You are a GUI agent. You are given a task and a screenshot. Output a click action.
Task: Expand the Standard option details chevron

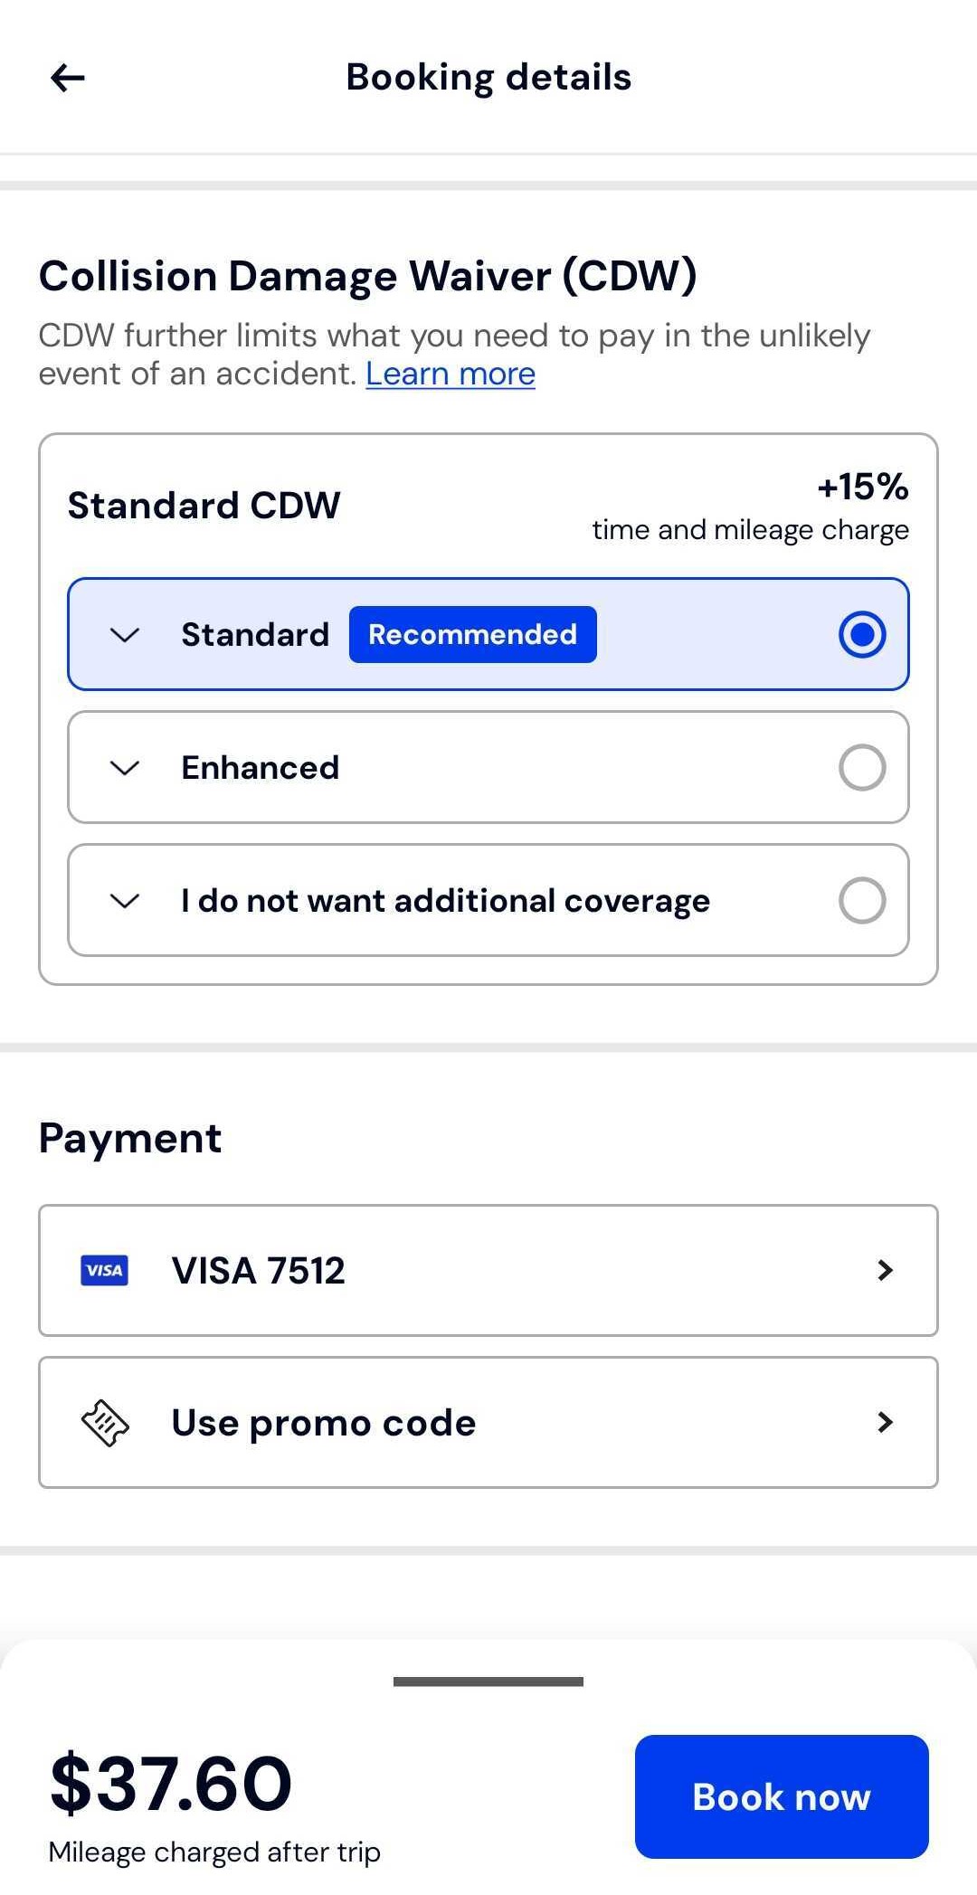(x=124, y=635)
